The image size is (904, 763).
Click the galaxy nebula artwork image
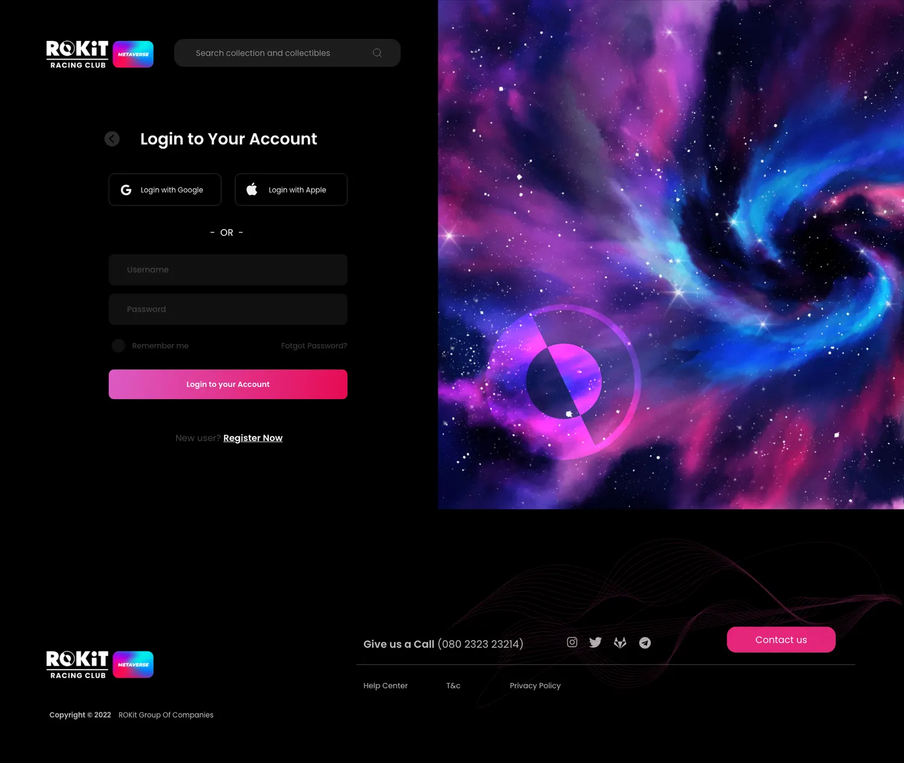pos(671,254)
